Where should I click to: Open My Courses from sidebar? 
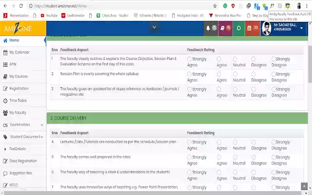[19, 77]
